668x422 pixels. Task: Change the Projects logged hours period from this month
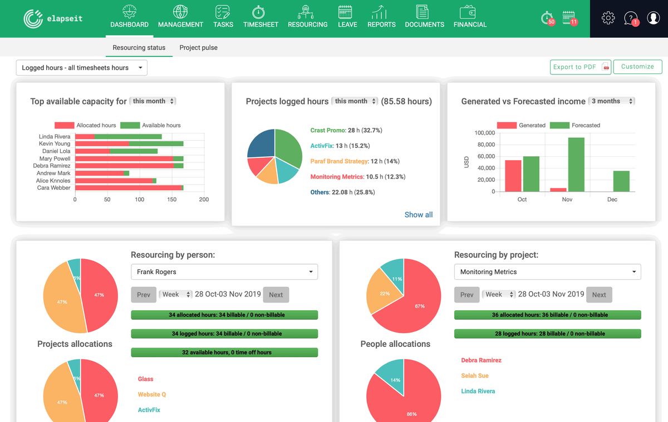tap(355, 101)
